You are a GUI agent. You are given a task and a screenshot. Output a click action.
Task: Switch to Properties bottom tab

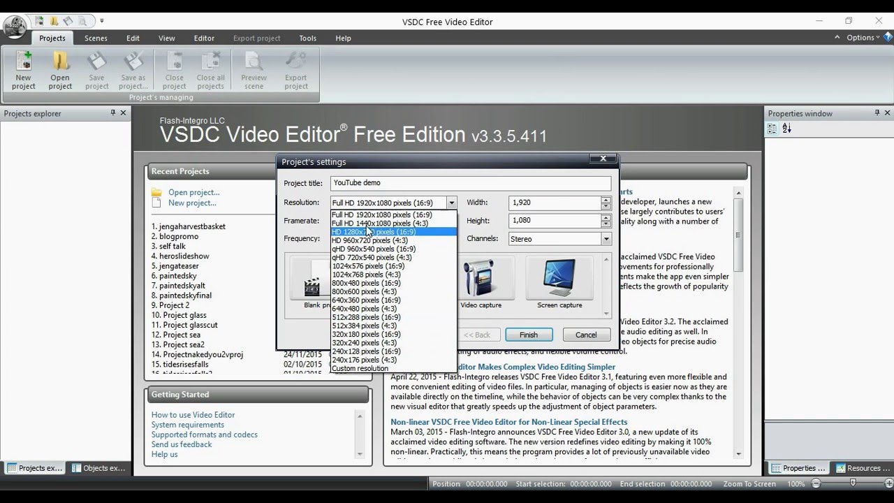coord(798,468)
